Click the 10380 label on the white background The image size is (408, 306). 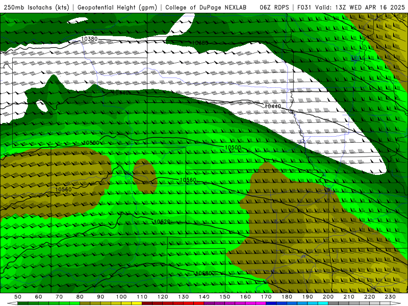(89, 39)
